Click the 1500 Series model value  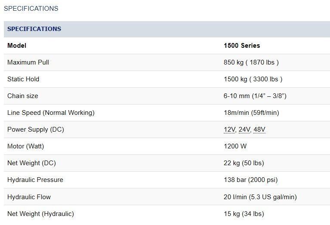(x=242, y=46)
